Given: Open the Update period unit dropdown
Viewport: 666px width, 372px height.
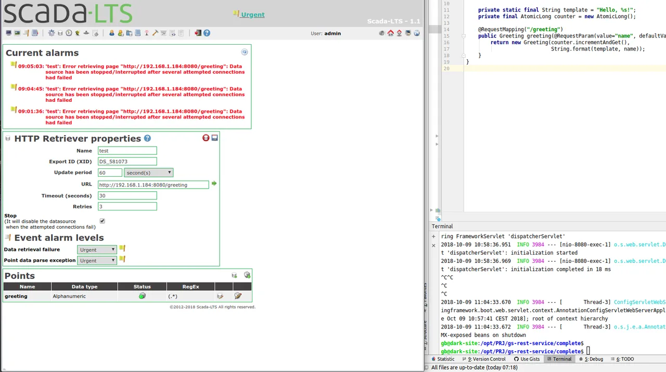Looking at the screenshot, I should click(148, 172).
